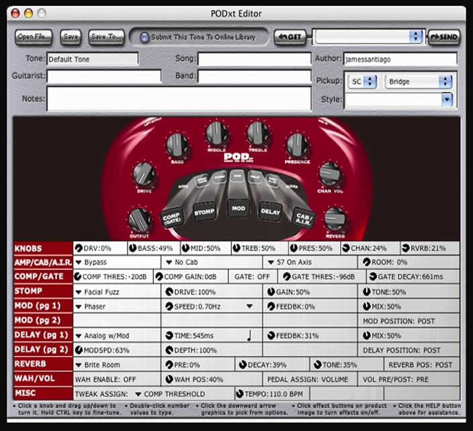The width and height of the screenshot is (473, 431).
Task: Click the Stomp GAIN 50% knob icon
Action: [x=271, y=291]
